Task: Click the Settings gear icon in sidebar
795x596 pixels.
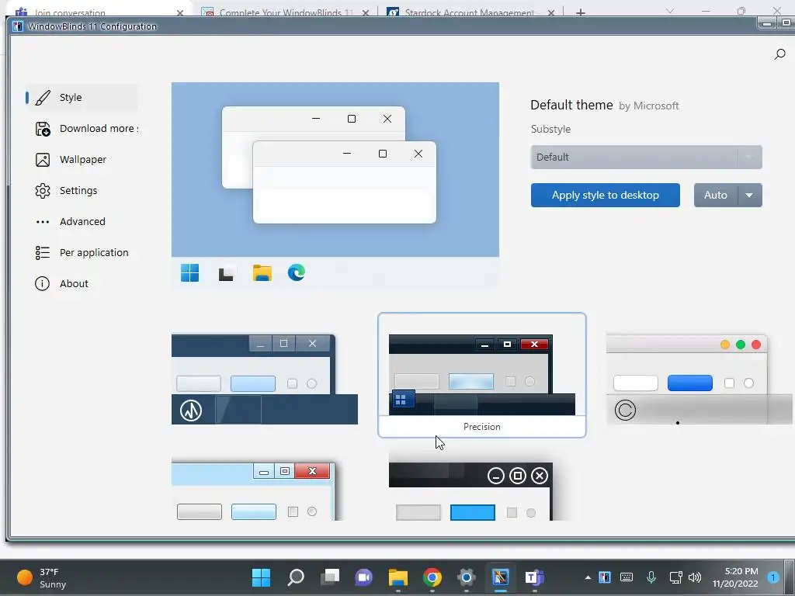Action: tap(43, 191)
